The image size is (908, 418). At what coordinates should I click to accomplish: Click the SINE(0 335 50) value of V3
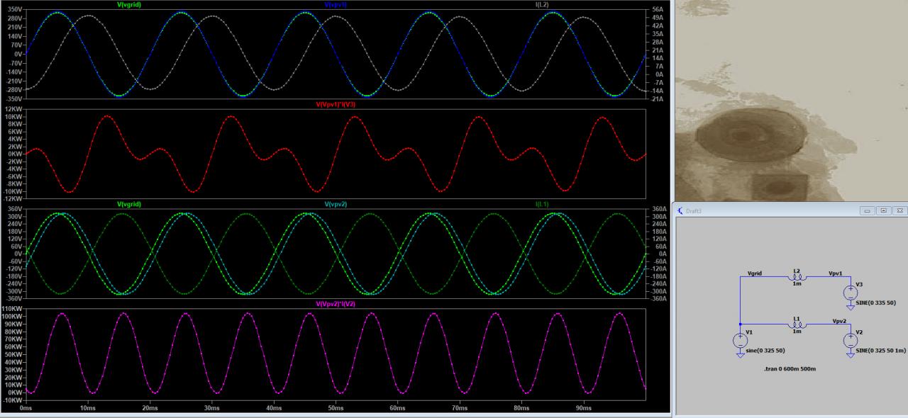pos(876,303)
